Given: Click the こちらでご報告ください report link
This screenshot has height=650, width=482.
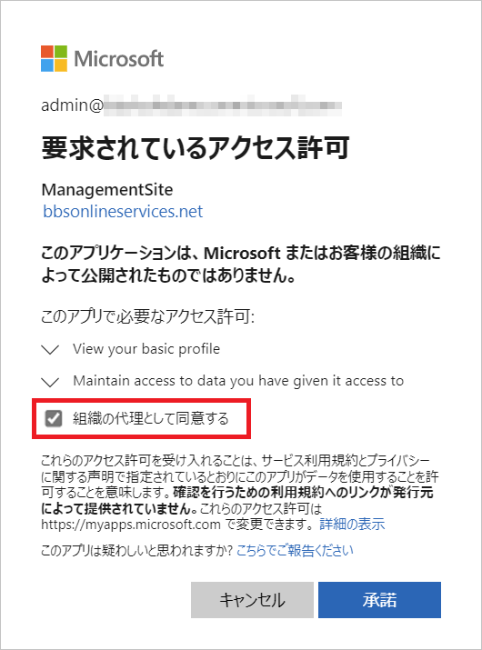Looking at the screenshot, I should pyautogui.click(x=295, y=551).
